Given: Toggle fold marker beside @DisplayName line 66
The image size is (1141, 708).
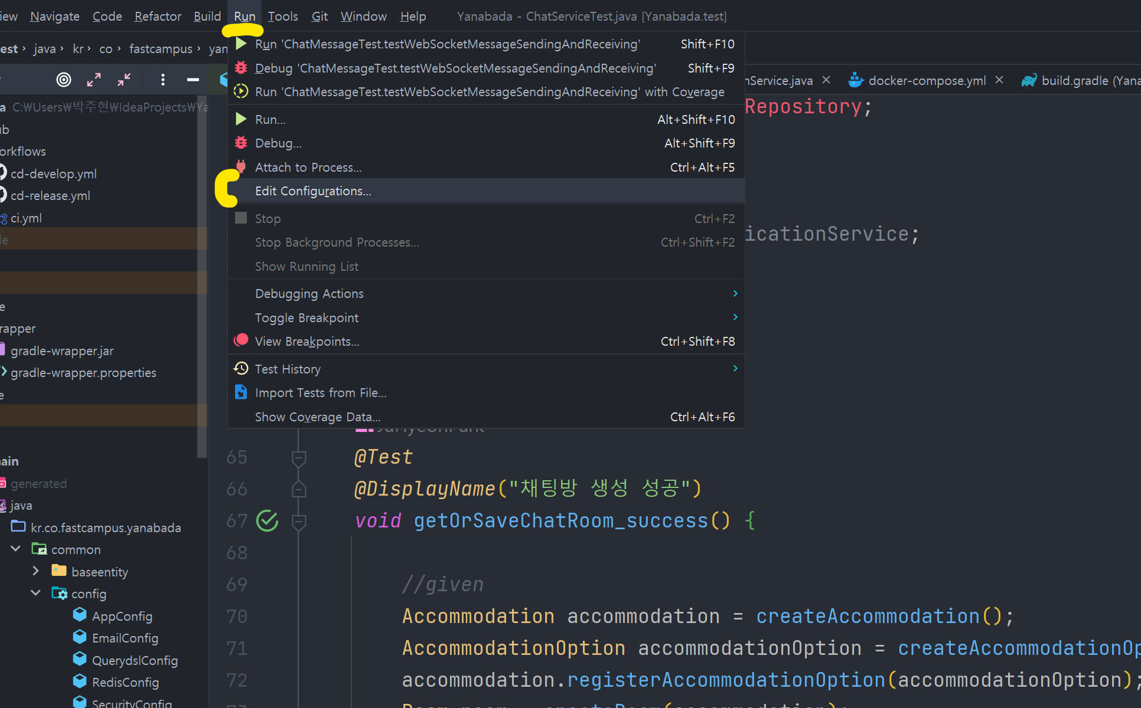Looking at the screenshot, I should pyautogui.click(x=299, y=489).
